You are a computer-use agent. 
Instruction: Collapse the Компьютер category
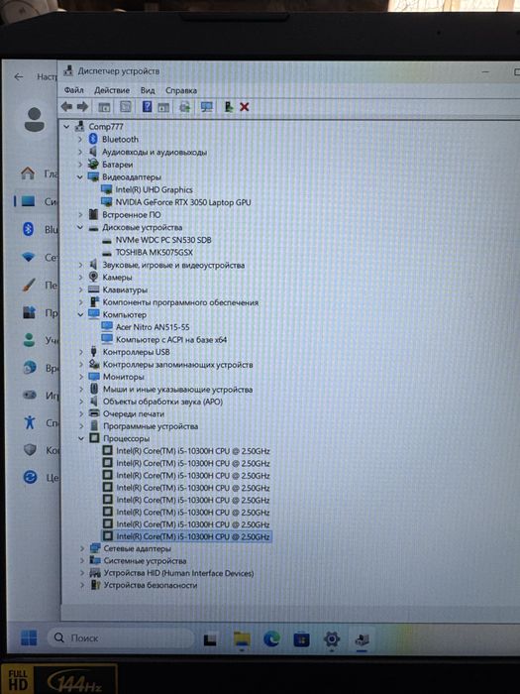click(x=80, y=314)
